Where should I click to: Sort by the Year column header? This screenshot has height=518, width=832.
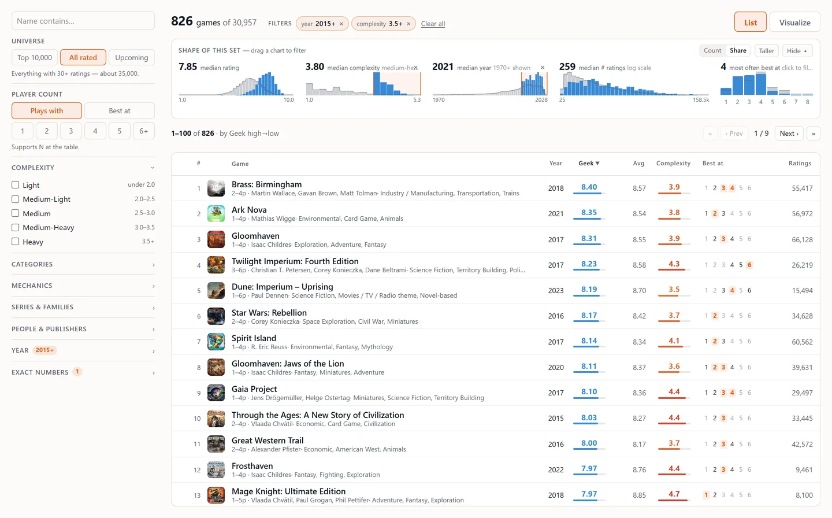[x=556, y=164]
